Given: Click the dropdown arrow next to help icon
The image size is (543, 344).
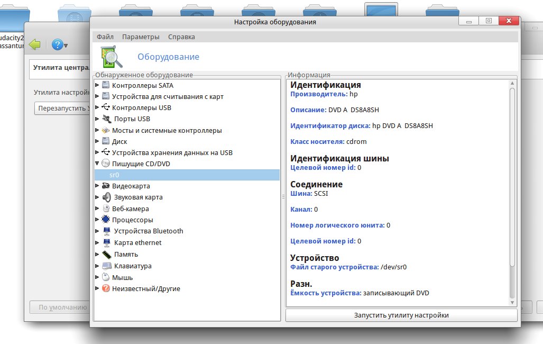Looking at the screenshot, I should [66, 46].
